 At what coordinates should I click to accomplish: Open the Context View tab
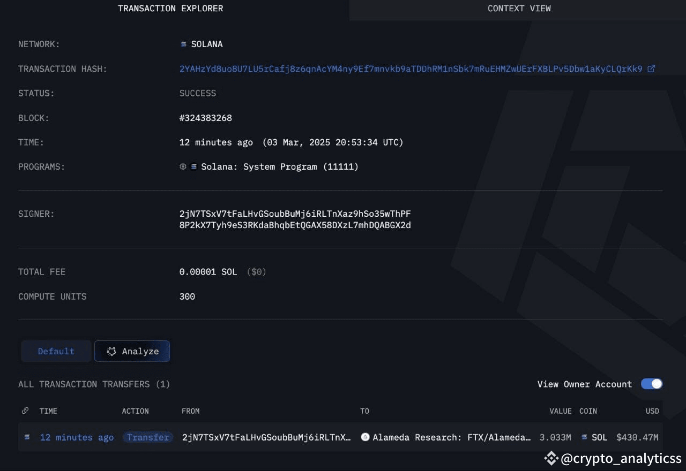click(x=519, y=9)
